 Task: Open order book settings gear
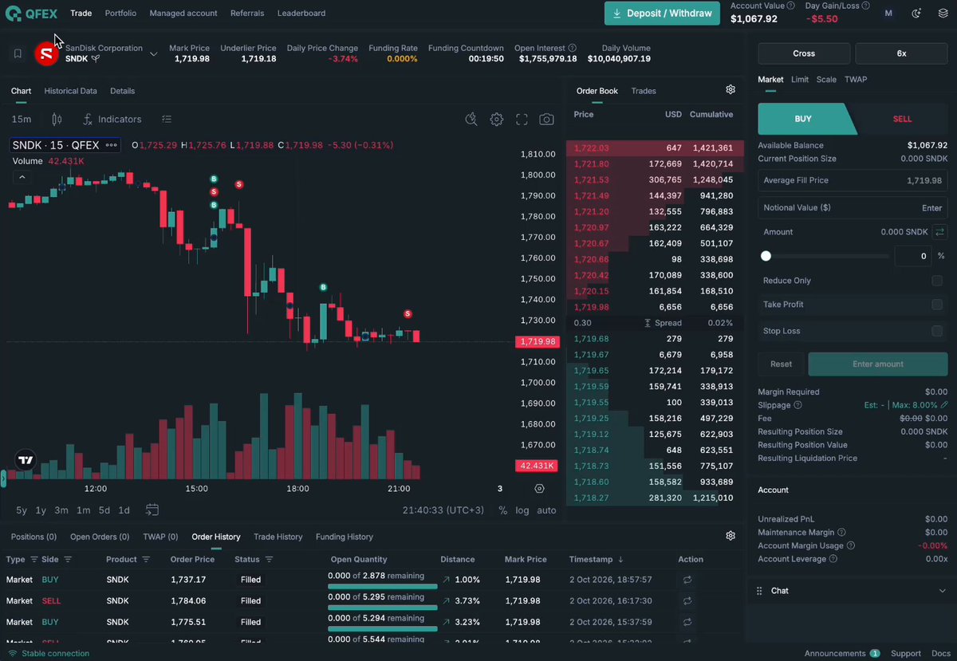coord(731,89)
